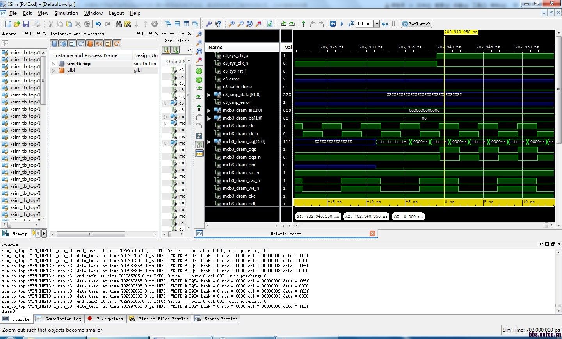Click the wrench settings icon
The width and height of the screenshot is (562, 339).
(x=209, y=24)
